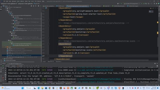Hide the Debug tool window
This screenshot has width=160, height=90.
coord(157,63)
